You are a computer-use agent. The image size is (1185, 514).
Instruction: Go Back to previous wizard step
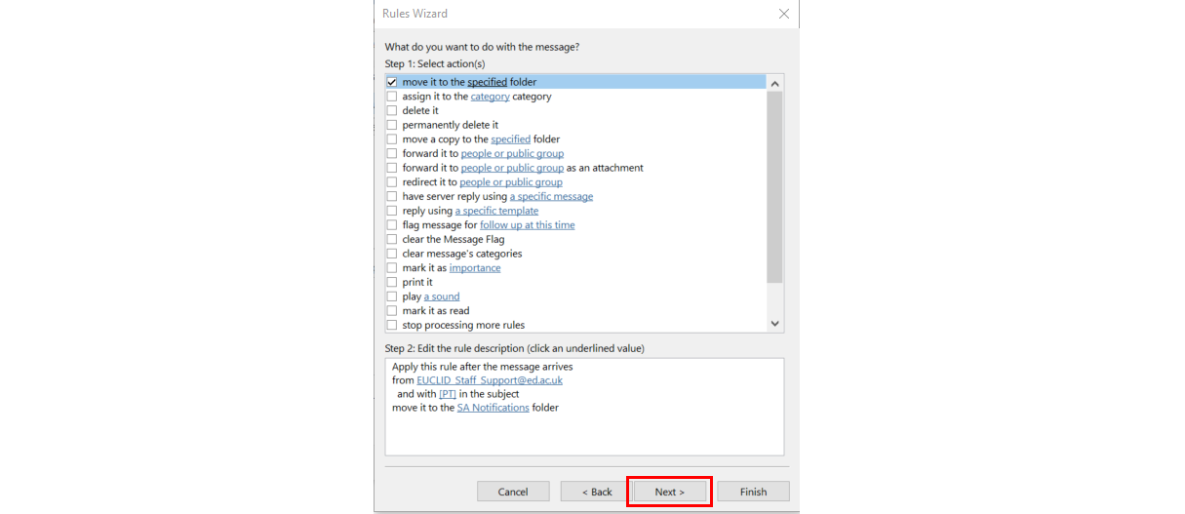(x=597, y=492)
